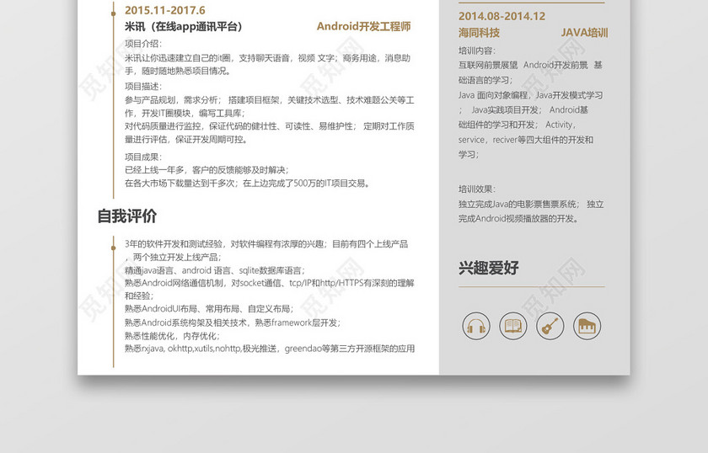
Task: Click the 兴趣爱好 section heading
Action: click(x=489, y=268)
